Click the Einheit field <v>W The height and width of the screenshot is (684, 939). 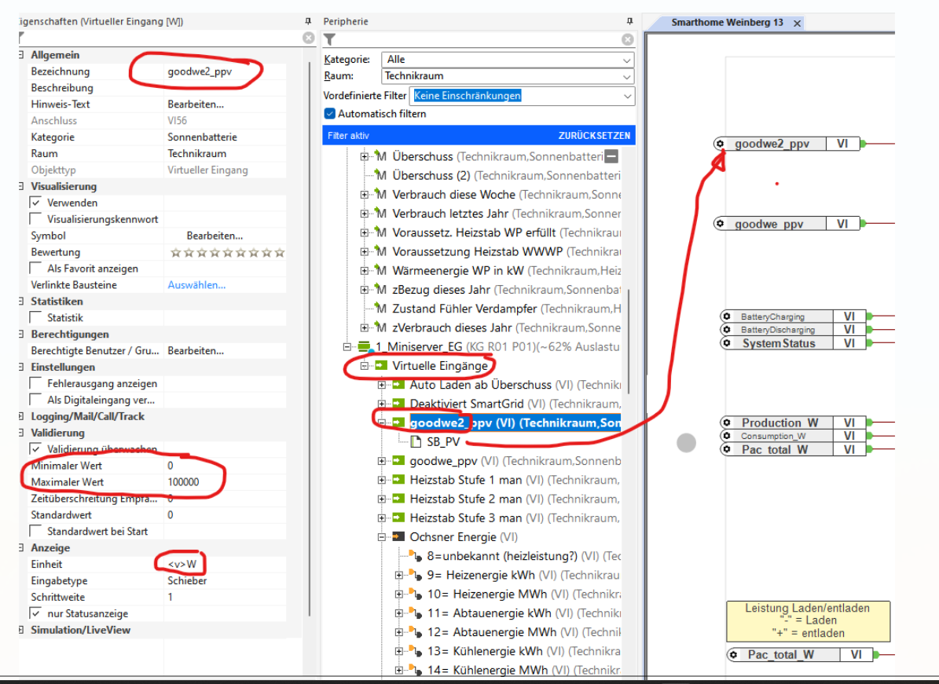[x=225, y=565]
